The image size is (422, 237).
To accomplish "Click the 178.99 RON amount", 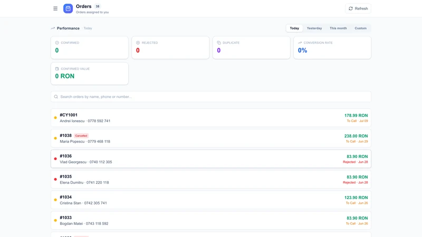I will coord(356,115).
